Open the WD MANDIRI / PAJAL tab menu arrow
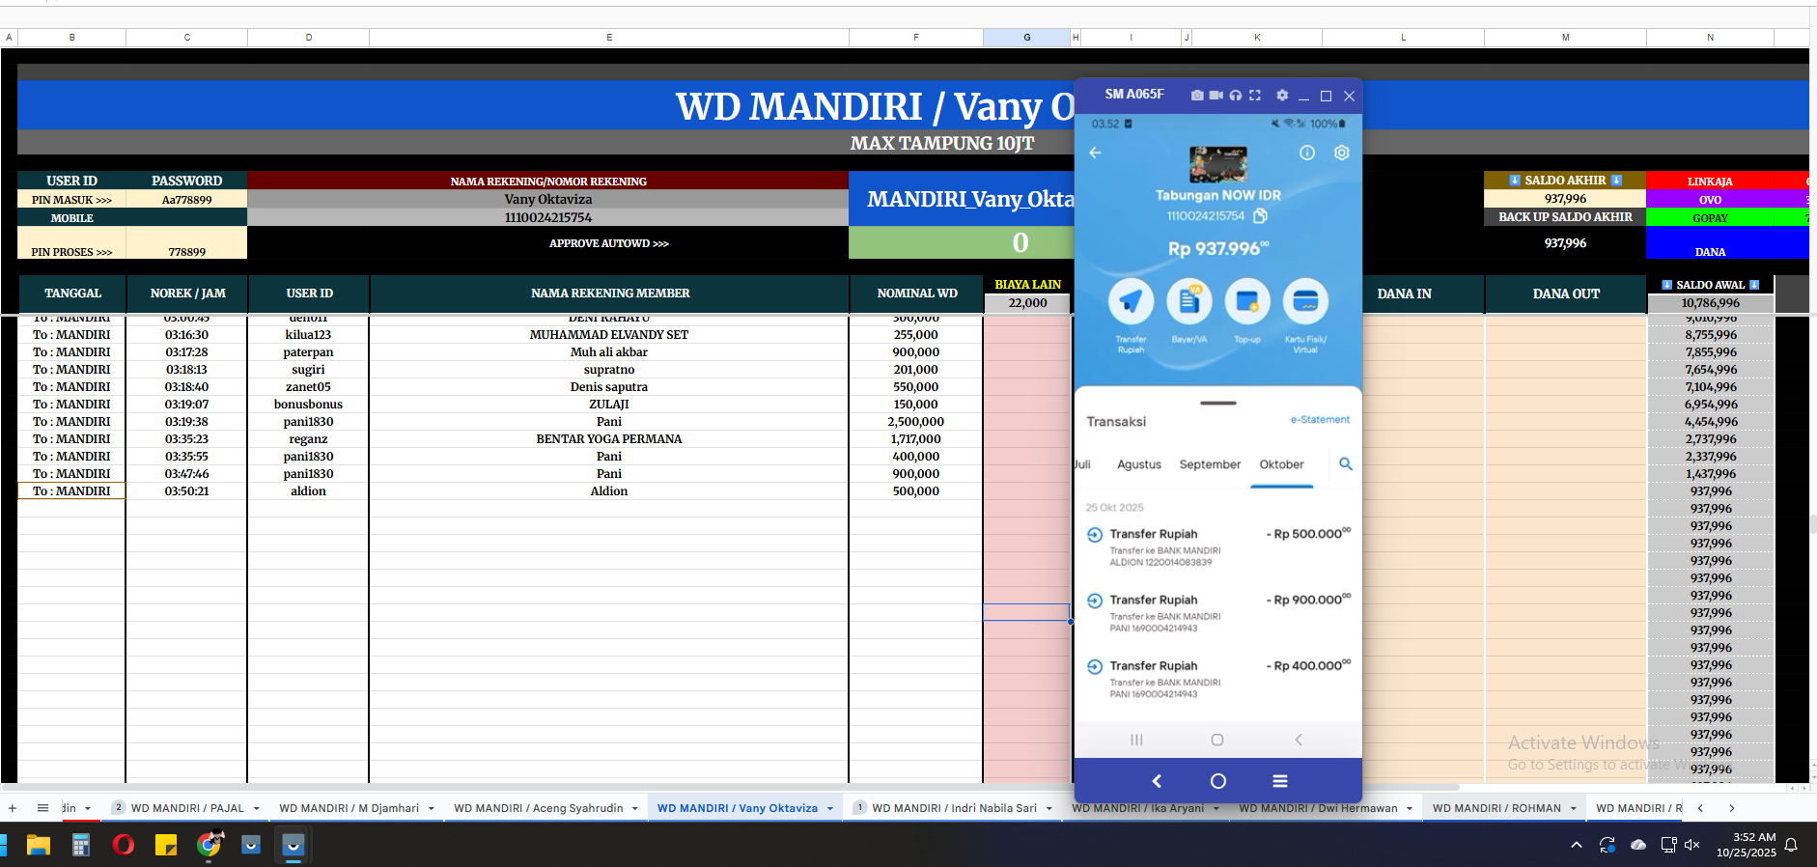The image size is (1817, 867). [x=257, y=809]
